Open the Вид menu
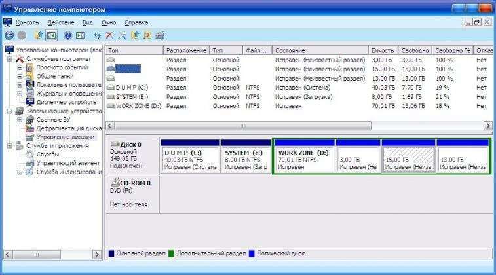This screenshot has width=496, height=275. pyautogui.click(x=88, y=22)
